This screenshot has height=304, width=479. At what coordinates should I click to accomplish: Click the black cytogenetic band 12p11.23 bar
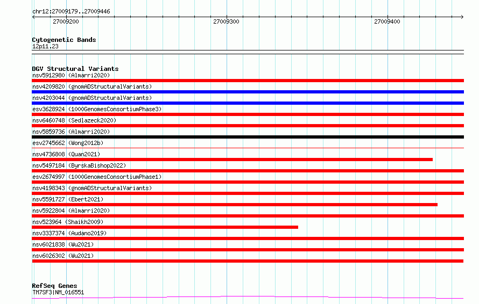tap(248, 52)
